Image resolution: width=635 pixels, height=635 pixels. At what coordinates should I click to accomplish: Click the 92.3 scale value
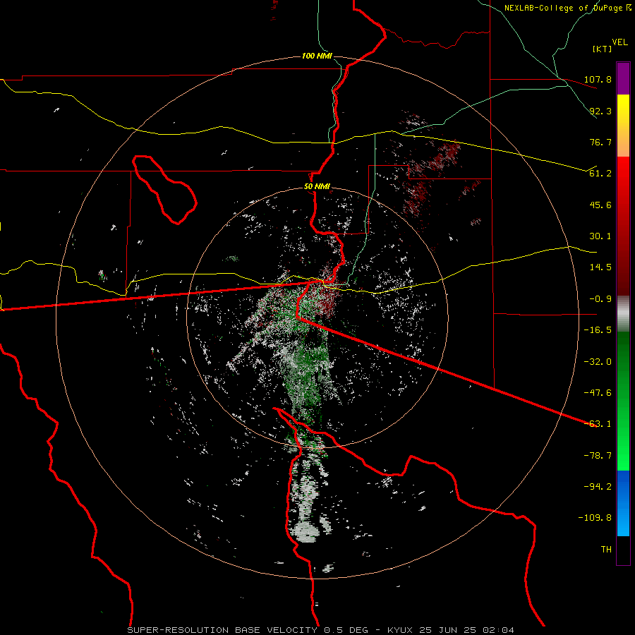click(x=600, y=111)
